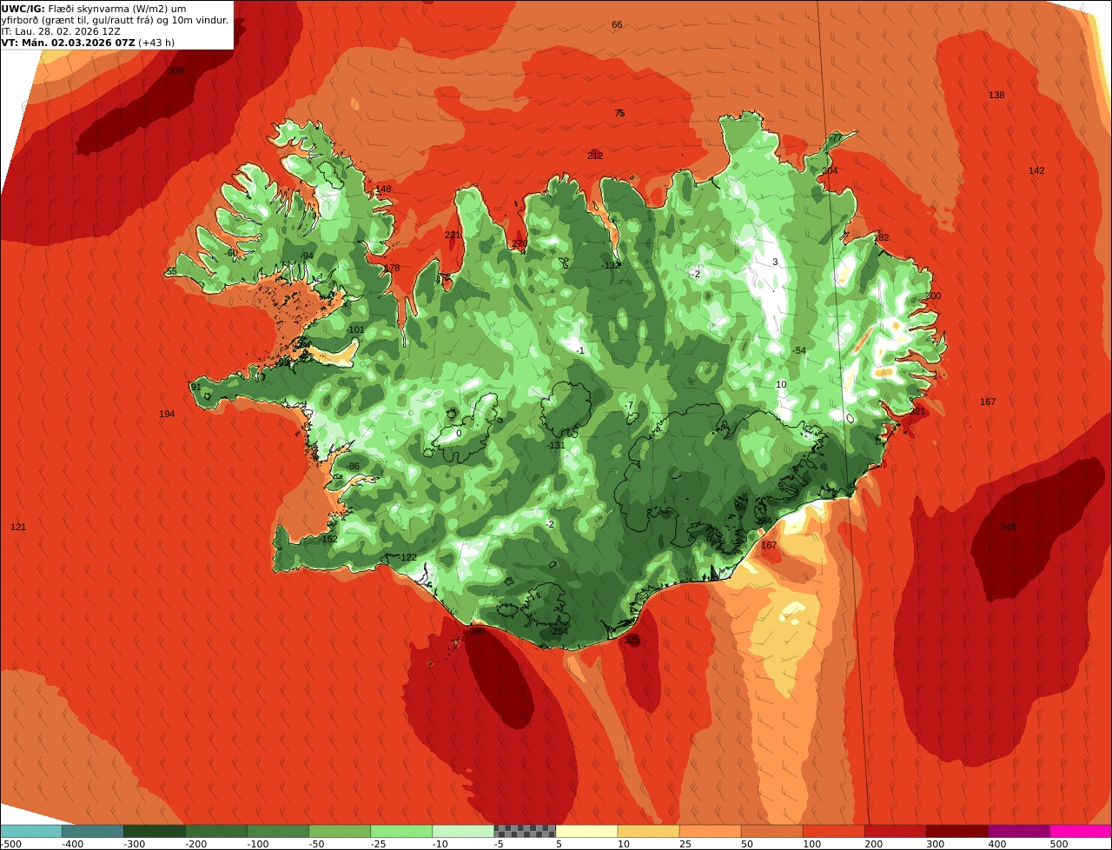1112x850 pixels.
Task: Click the map value '121' at the left edge
Action: [x=18, y=527]
